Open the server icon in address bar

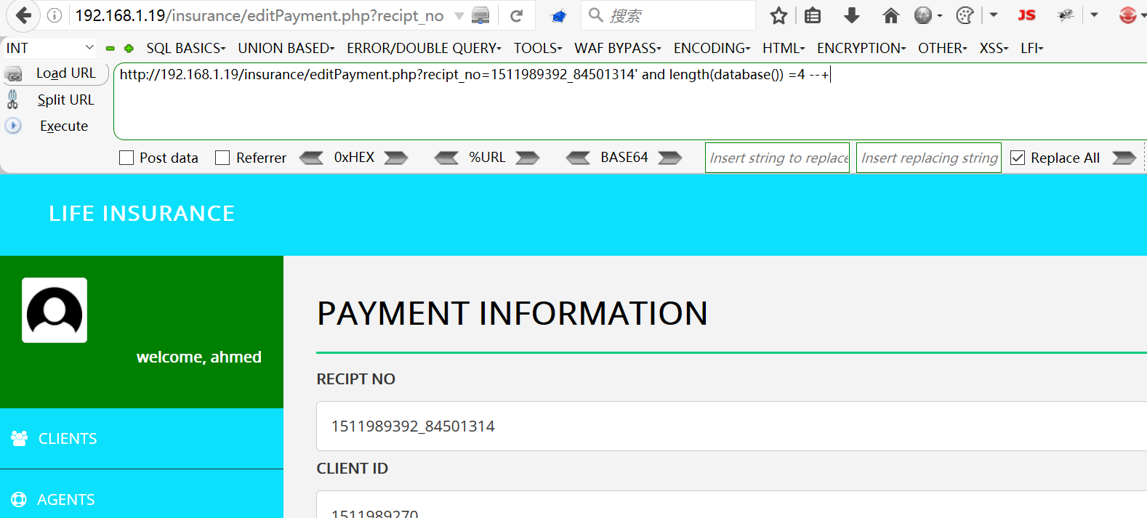(x=480, y=15)
